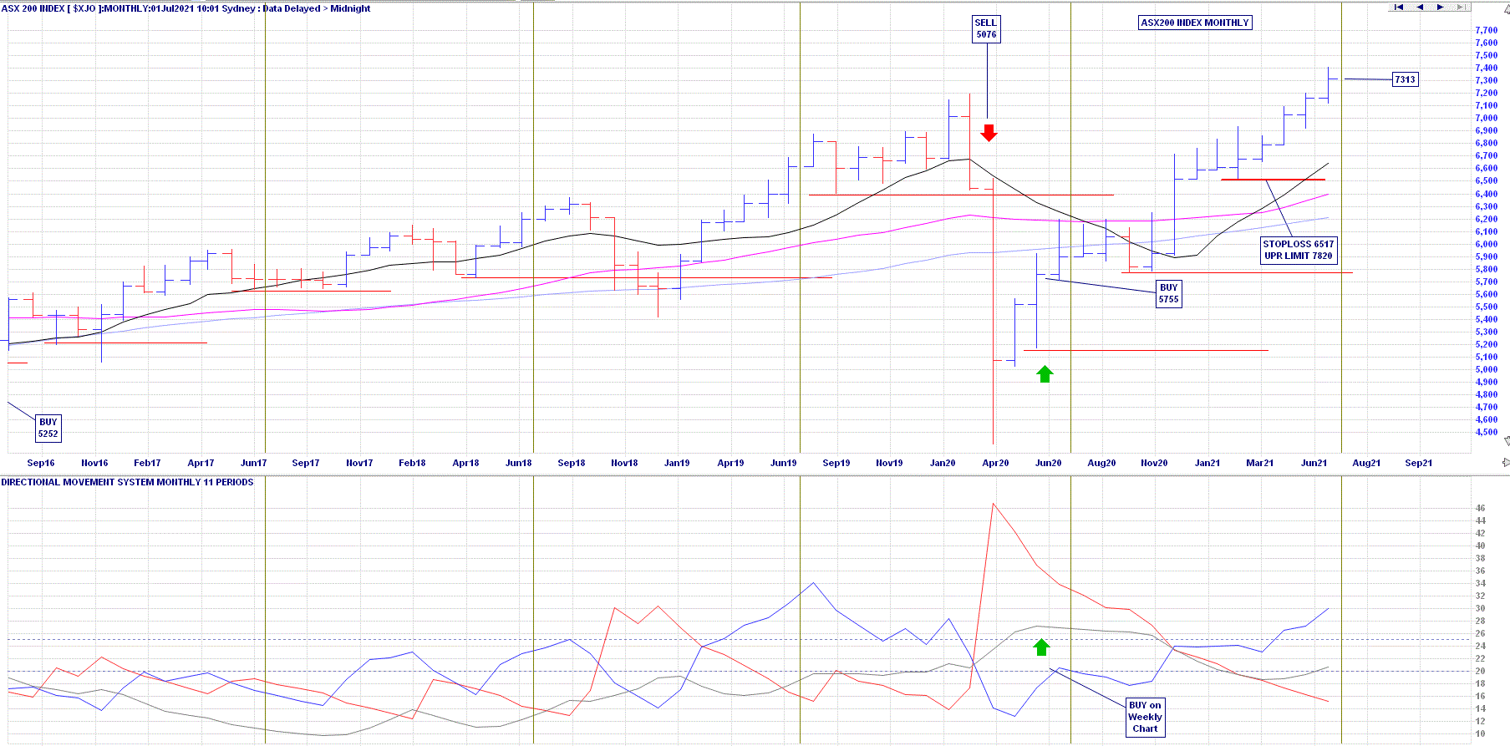
Task: Click the Feb18 date axis label
Action: point(412,463)
